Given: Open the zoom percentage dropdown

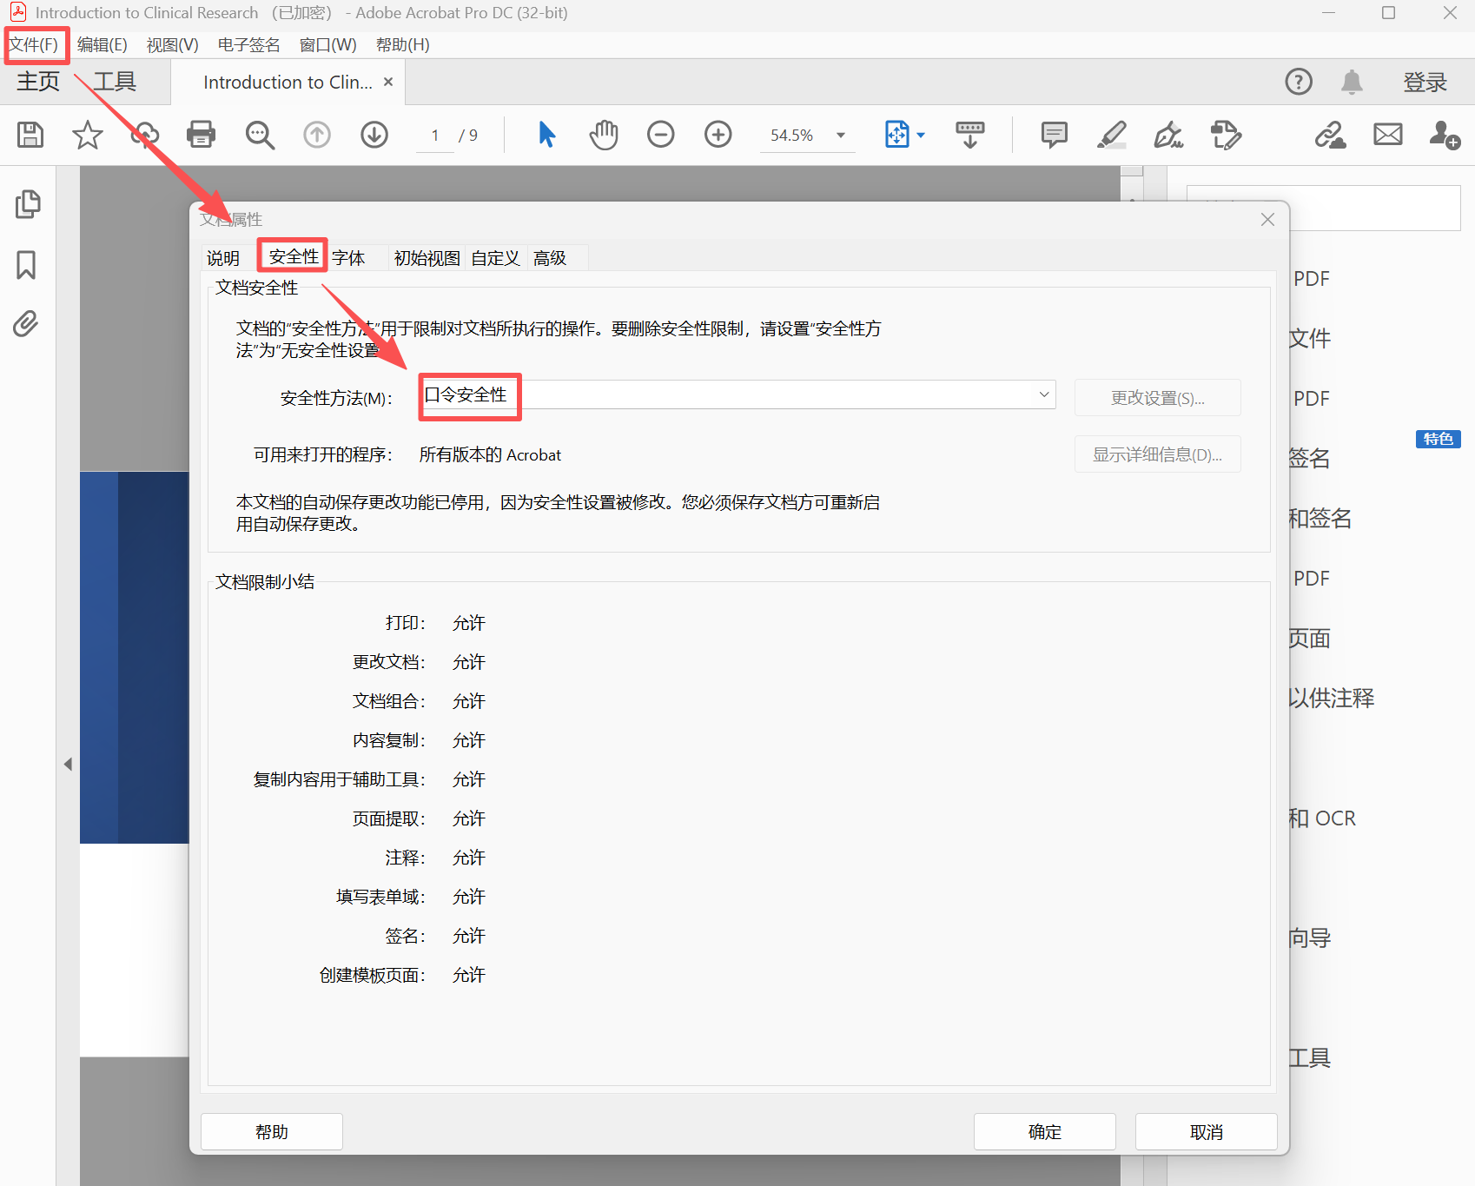Looking at the screenshot, I should tap(838, 135).
